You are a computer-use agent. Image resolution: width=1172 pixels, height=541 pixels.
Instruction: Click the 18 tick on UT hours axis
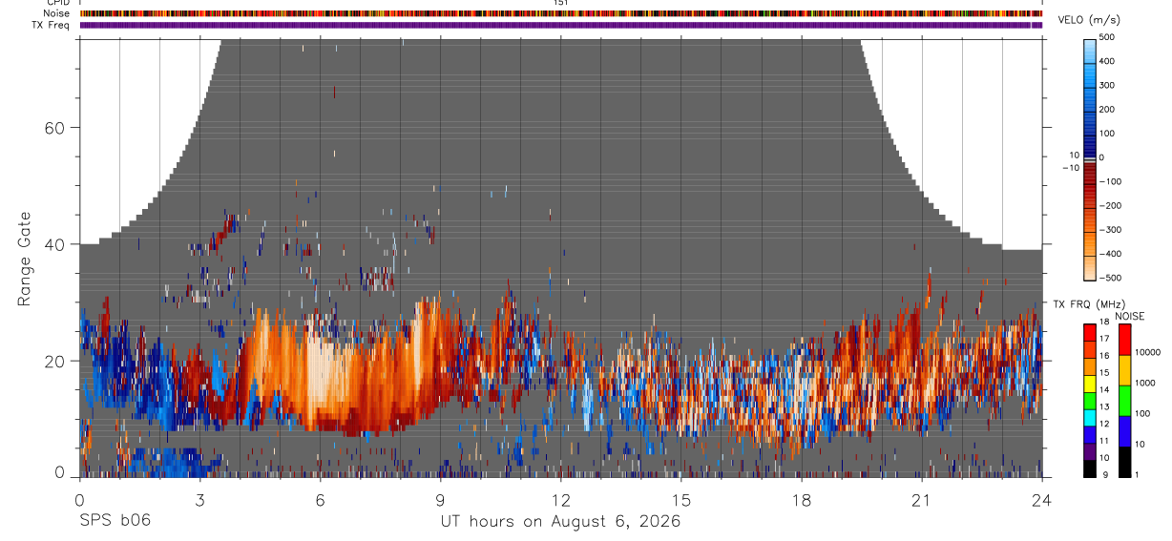[x=802, y=500]
